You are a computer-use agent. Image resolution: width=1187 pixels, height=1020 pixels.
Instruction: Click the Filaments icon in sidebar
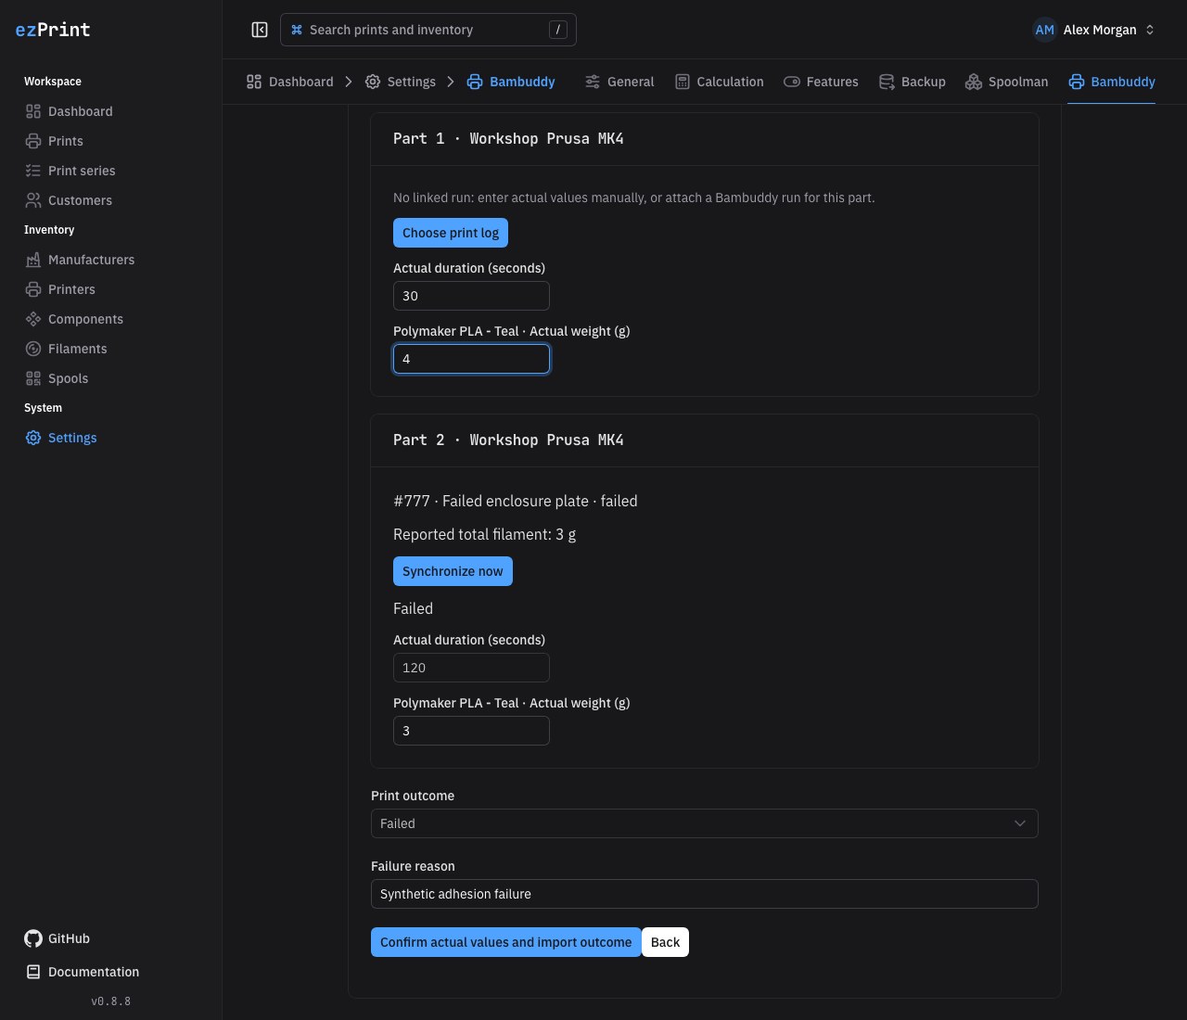point(33,349)
